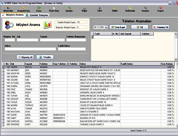This screenshot has width=178, height=136.
Task: Click the Adres column header in customer grid
Action: [x=100, y=64]
